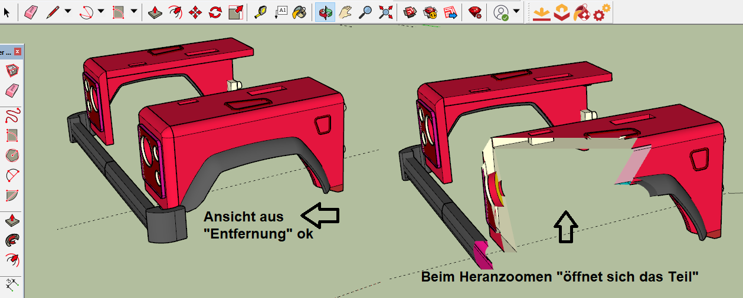743x298 pixels.
Task: Select the Rotate tool
Action: click(x=215, y=12)
